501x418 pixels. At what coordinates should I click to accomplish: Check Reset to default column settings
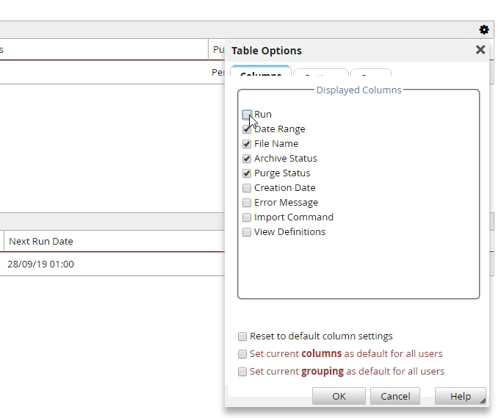(242, 336)
